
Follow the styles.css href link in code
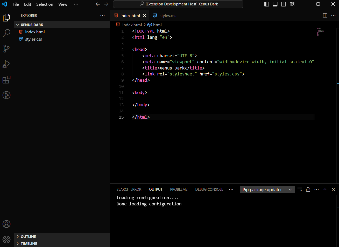227,74
